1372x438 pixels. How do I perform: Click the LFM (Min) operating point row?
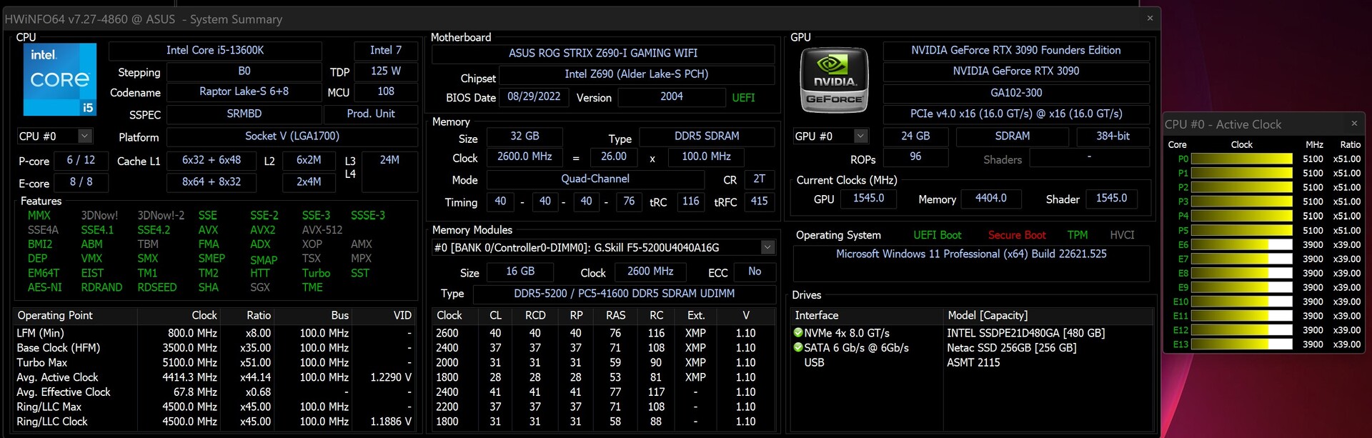(214, 333)
